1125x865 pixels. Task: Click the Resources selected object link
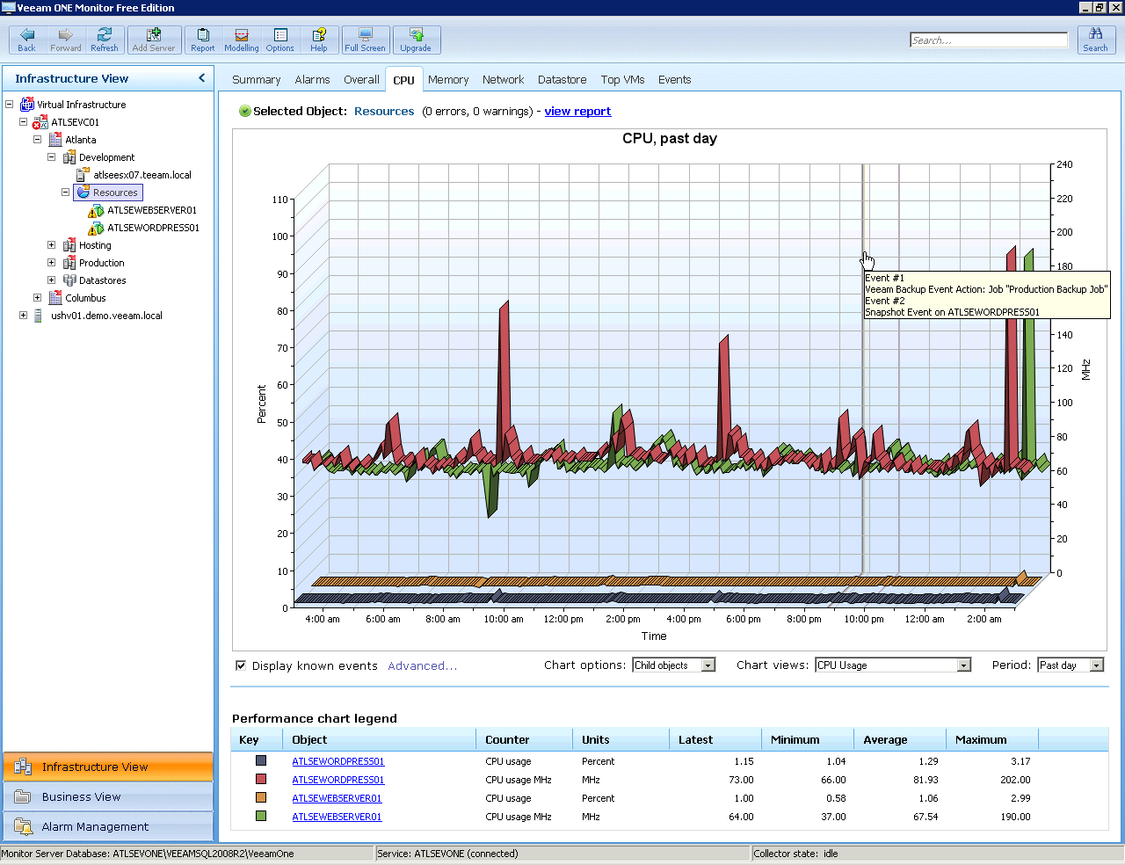384,112
